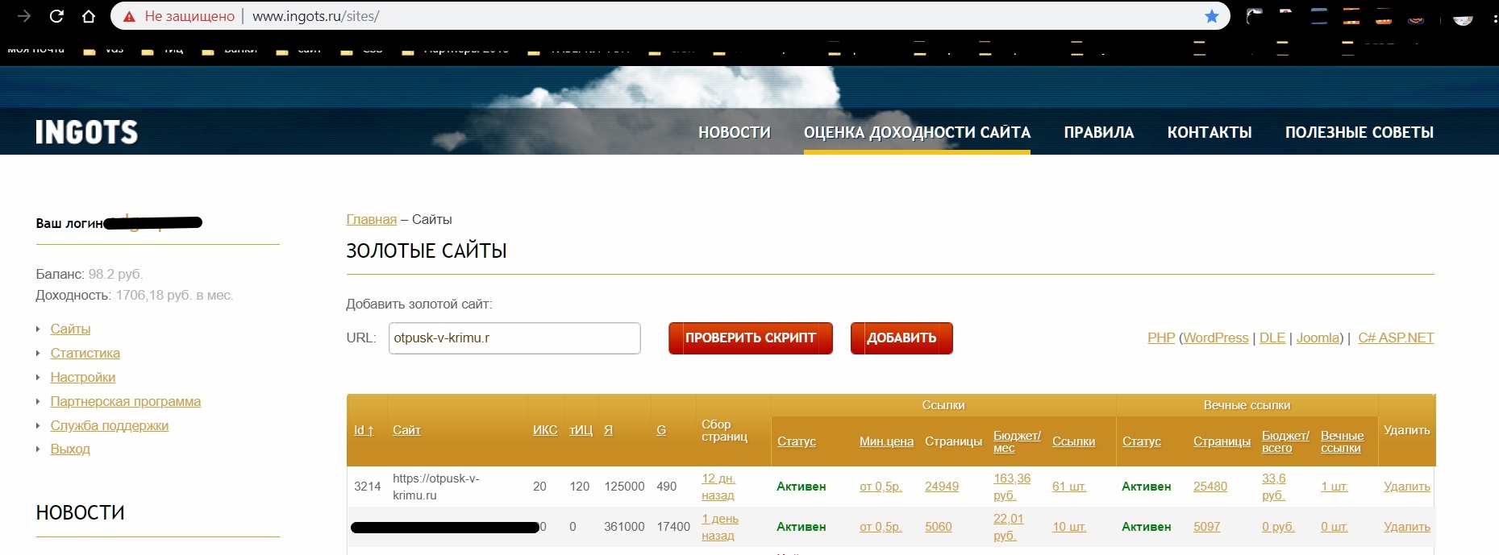The height and width of the screenshot is (555, 1499).
Task: Open the Сайты sidebar link
Action: 70,329
